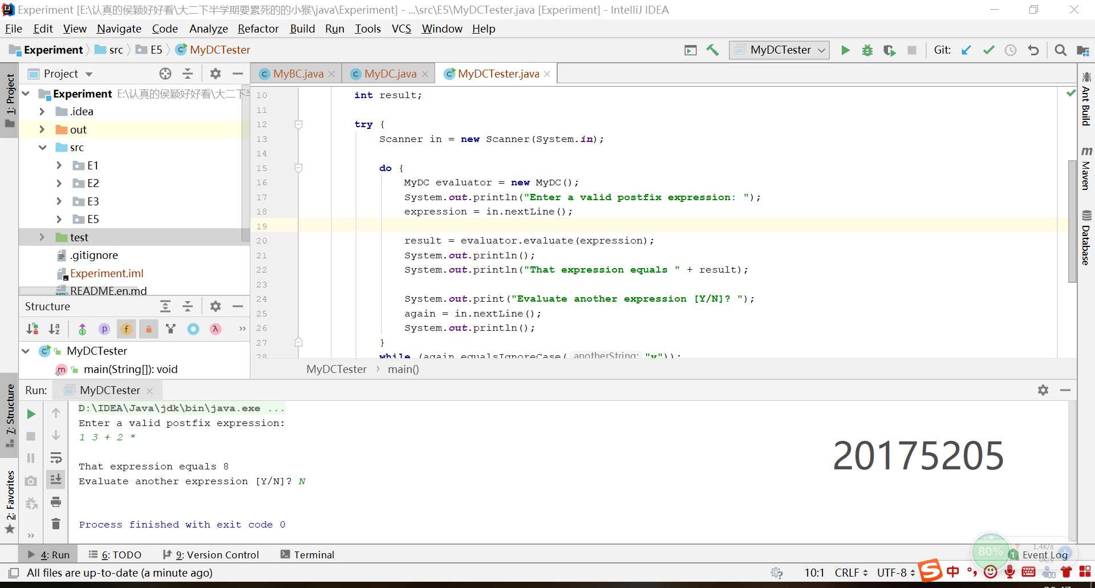Open the Terminal tool window tab
Image resolution: width=1095 pixels, height=588 pixels.
click(307, 554)
